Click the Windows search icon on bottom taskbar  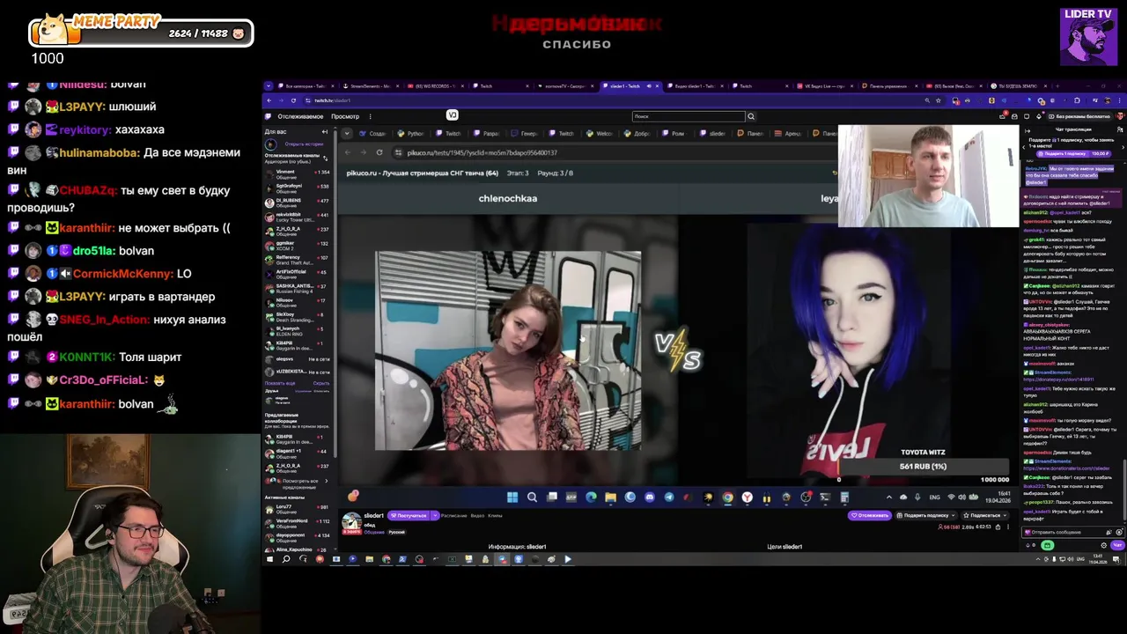coord(285,559)
